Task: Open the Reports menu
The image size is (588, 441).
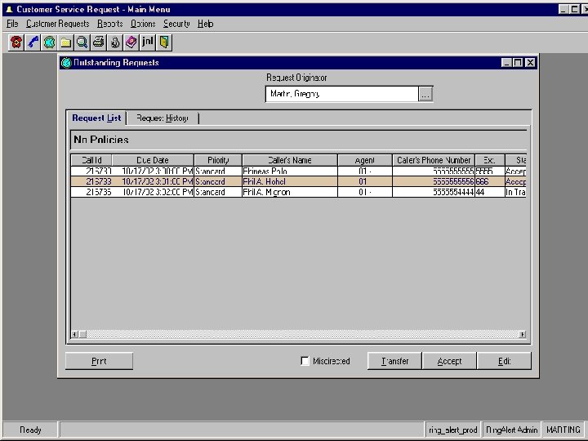Action: click(x=110, y=24)
